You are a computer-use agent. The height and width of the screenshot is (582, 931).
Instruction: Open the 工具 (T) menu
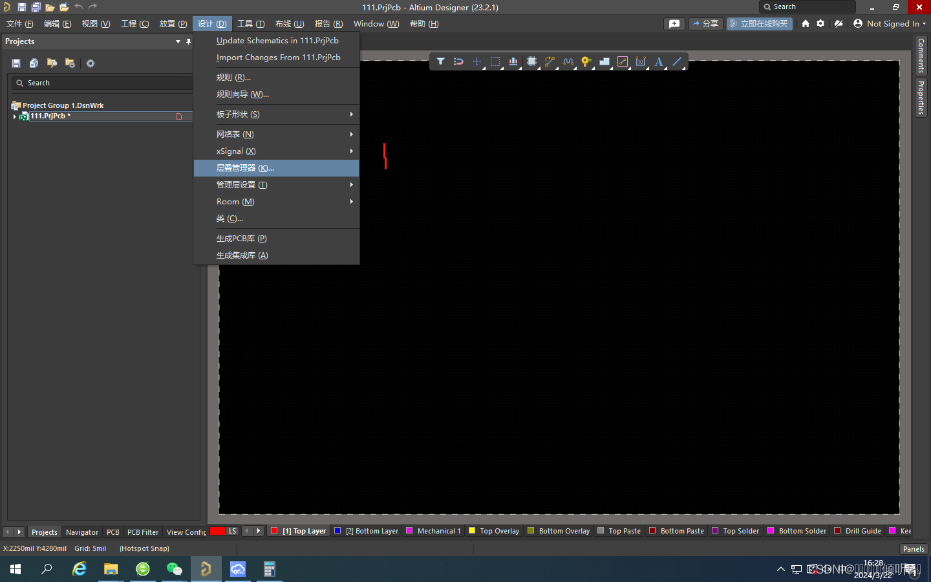(x=251, y=24)
